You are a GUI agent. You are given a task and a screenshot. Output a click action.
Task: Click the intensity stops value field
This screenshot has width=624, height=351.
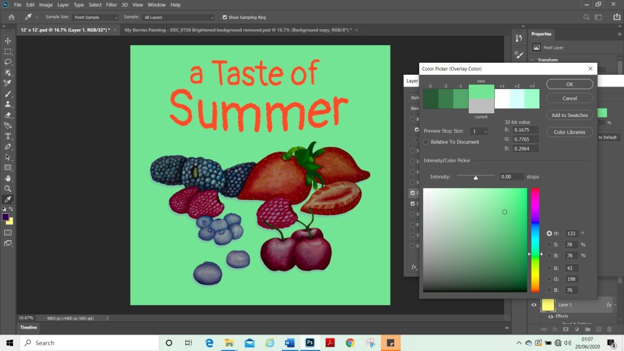coord(512,177)
